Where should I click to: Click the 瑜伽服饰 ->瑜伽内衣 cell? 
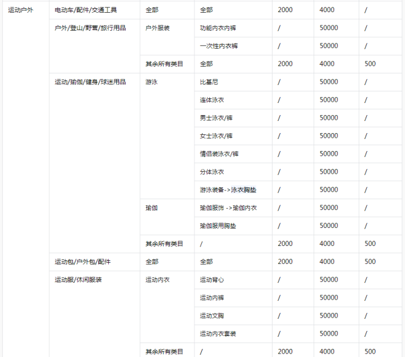(228, 207)
